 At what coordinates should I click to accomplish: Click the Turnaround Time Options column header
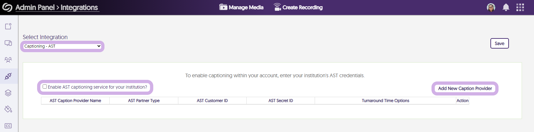385,101
